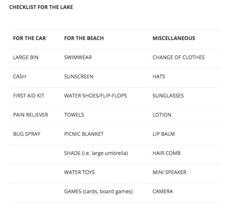The height and width of the screenshot is (213, 227).
Task: Select the FOR THE BEACH column header
Action: click(x=84, y=38)
